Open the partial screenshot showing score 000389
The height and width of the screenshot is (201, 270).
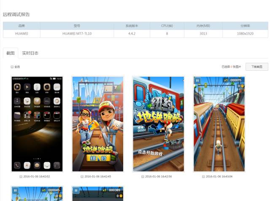(98, 193)
